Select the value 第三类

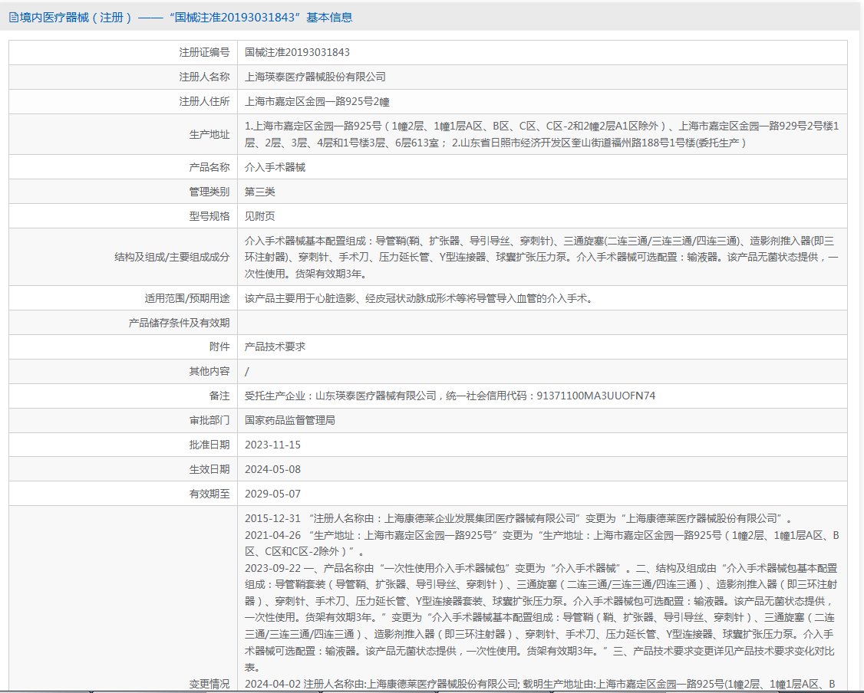click(x=260, y=192)
